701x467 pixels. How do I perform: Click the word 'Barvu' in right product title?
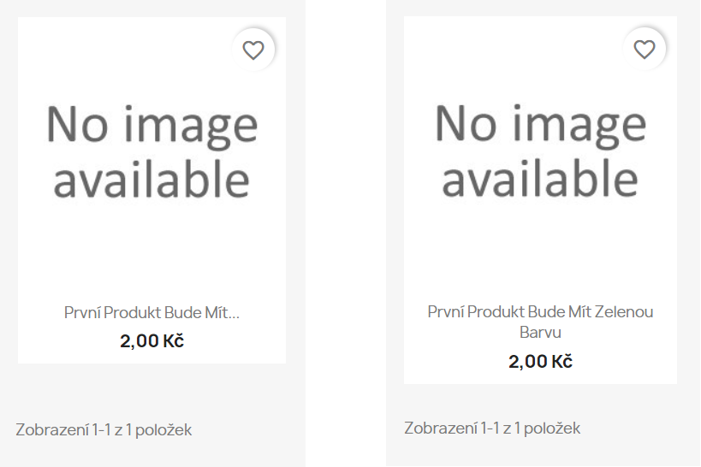coord(540,332)
